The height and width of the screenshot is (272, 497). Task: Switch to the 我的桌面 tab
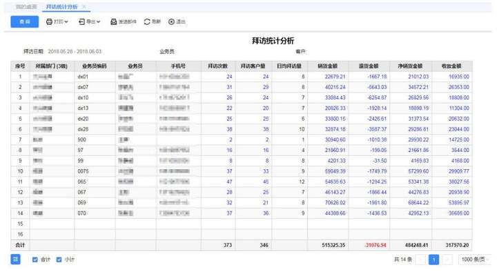pyautogui.click(x=26, y=6)
